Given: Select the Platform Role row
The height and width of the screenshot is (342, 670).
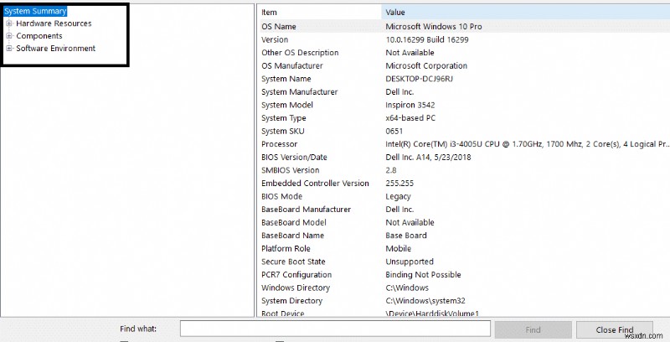Looking at the screenshot, I should pos(465,248).
